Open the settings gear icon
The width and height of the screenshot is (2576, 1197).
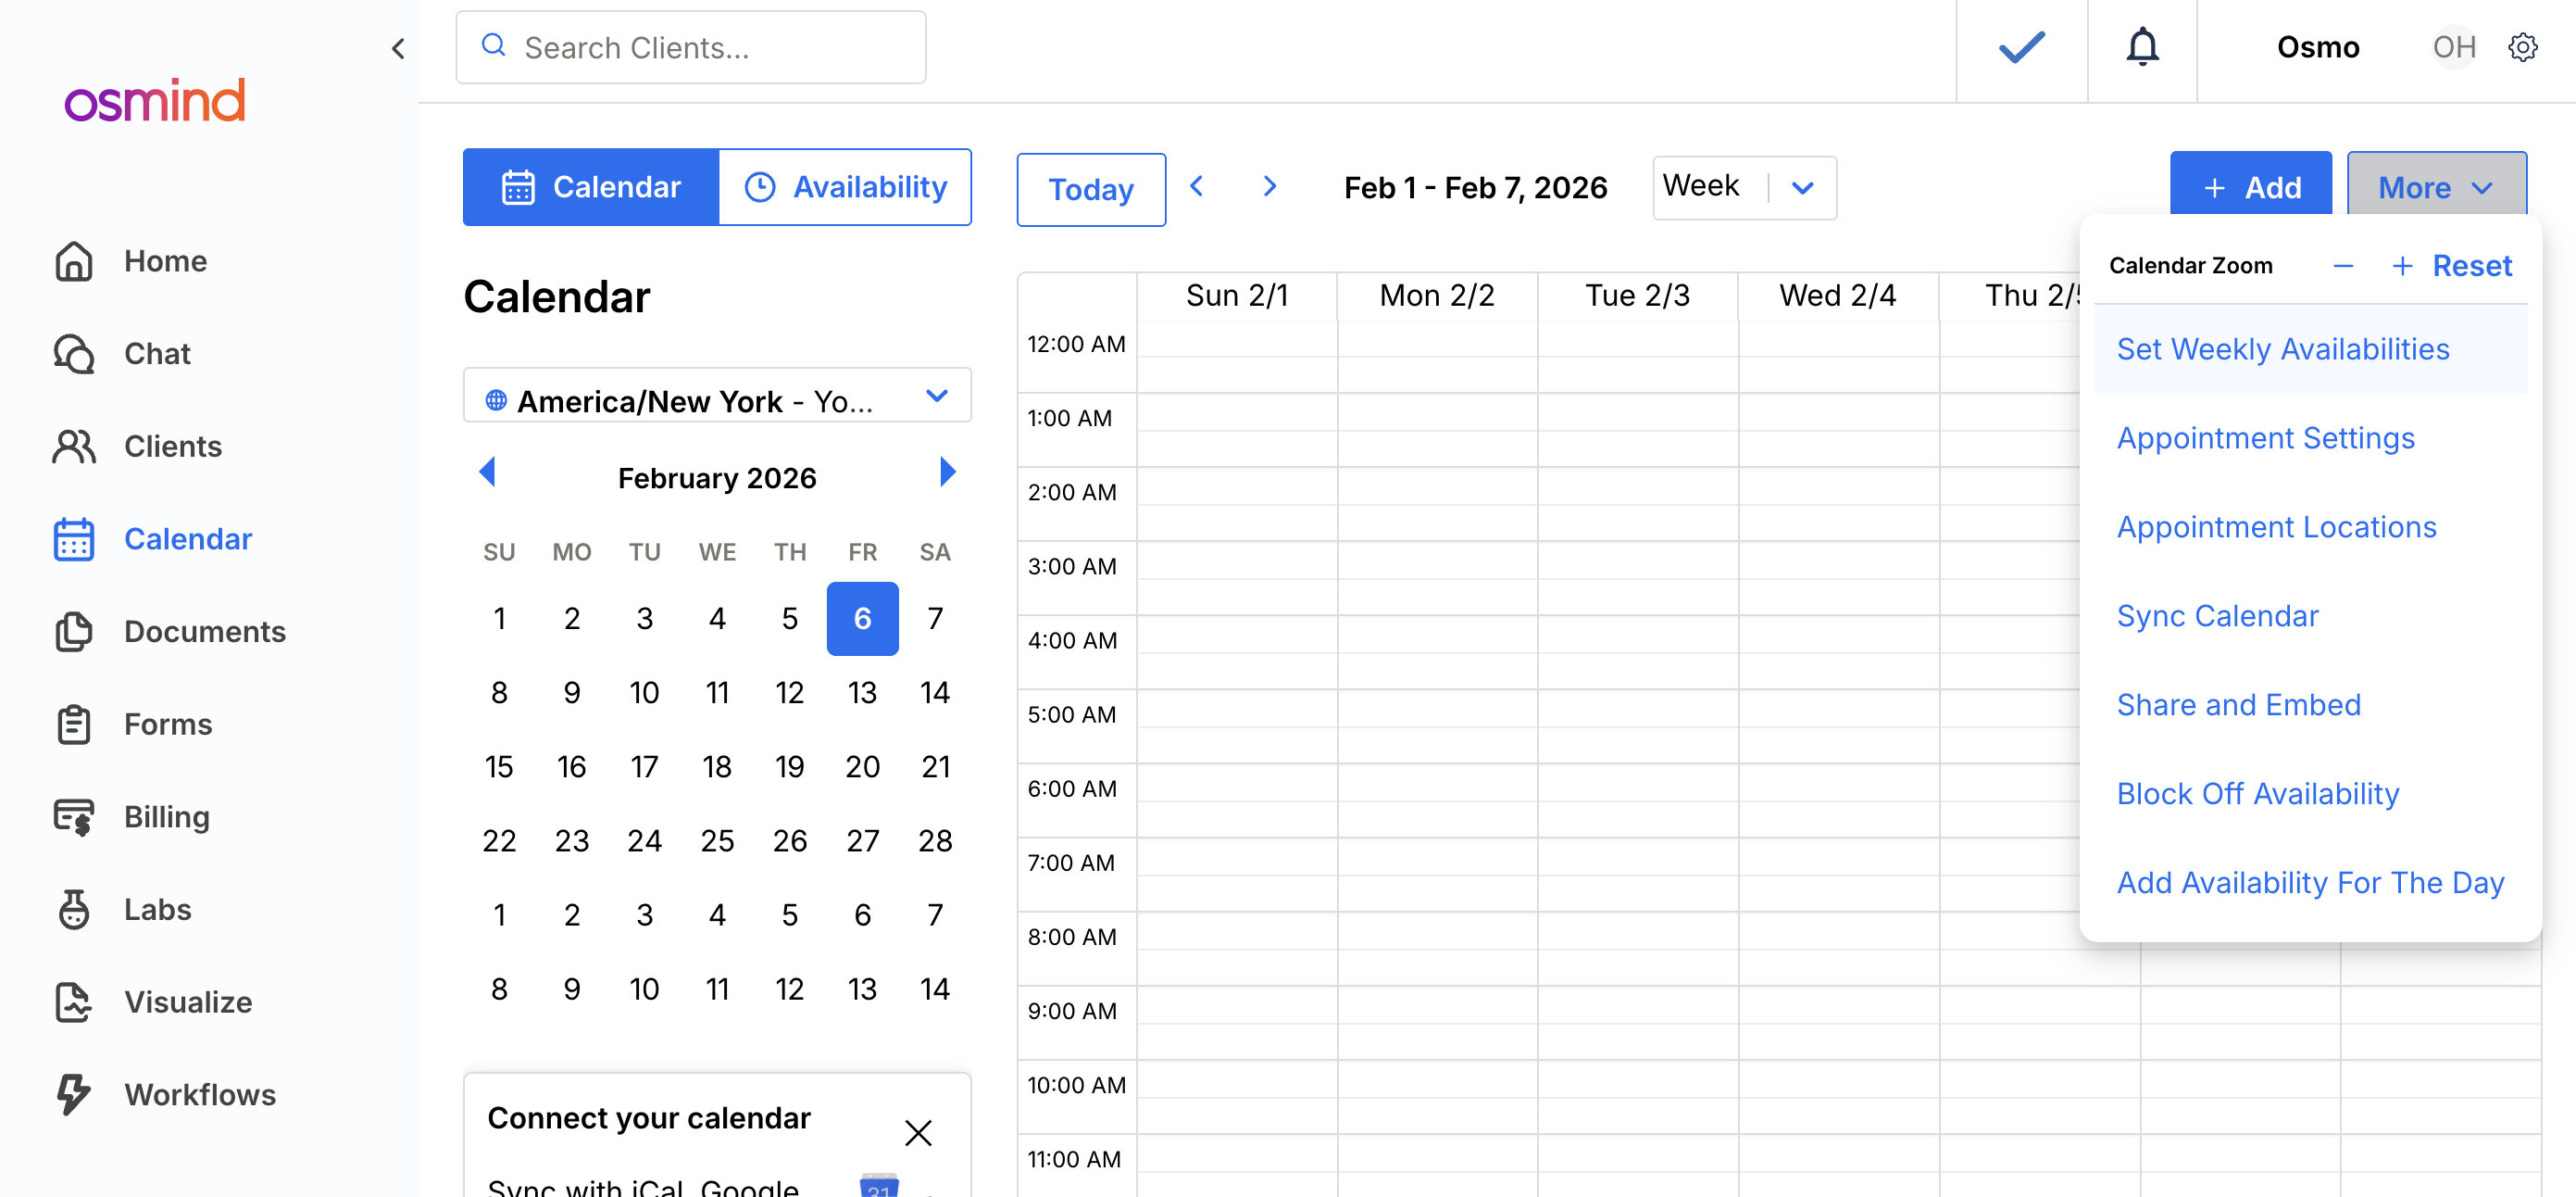2522,47
